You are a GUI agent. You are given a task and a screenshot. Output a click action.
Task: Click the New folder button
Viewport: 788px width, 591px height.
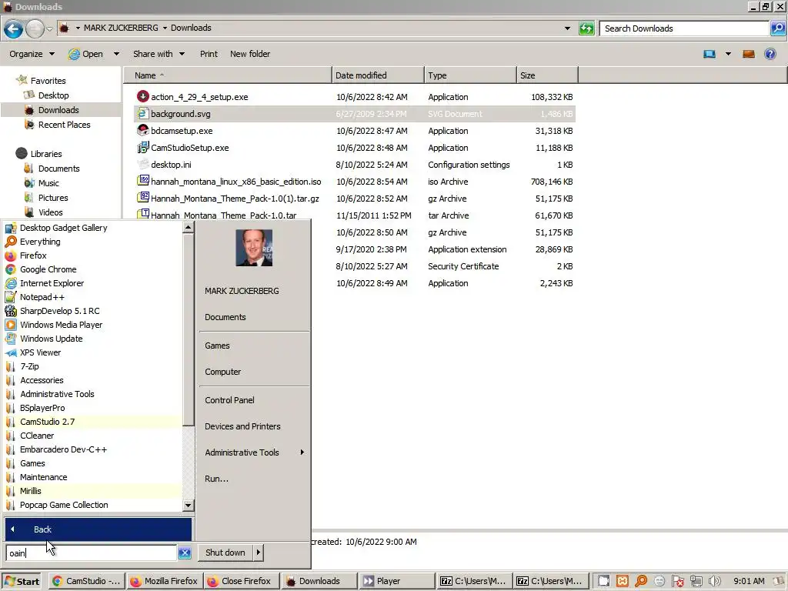[250, 54]
